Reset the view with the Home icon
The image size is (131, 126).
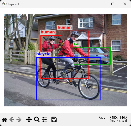pyautogui.click(x=4, y=119)
